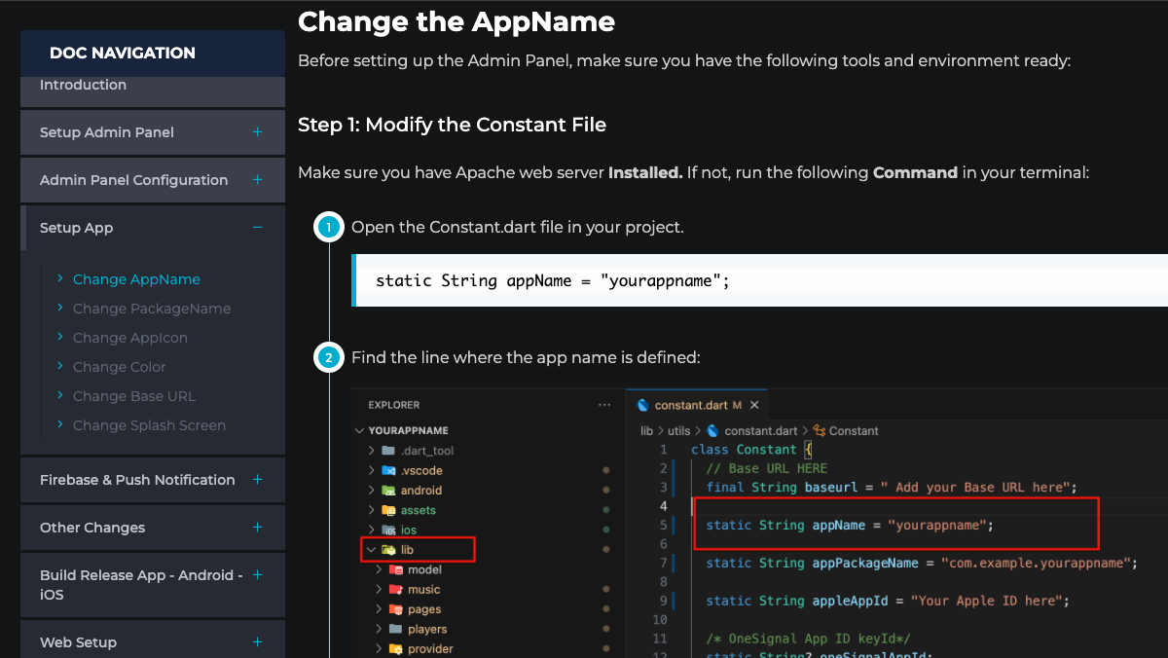
Task: Click the utils breadcrumb in editor
Action: (678, 430)
